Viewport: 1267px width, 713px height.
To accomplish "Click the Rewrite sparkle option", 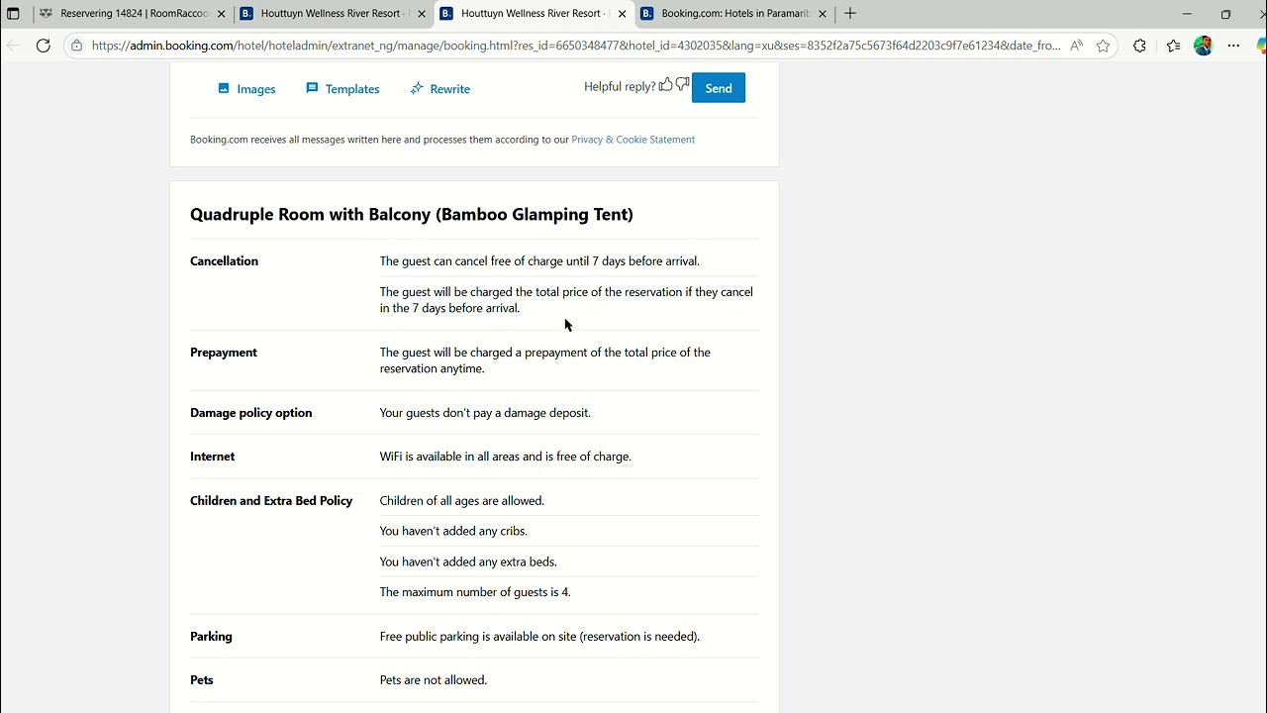I will 440,89.
